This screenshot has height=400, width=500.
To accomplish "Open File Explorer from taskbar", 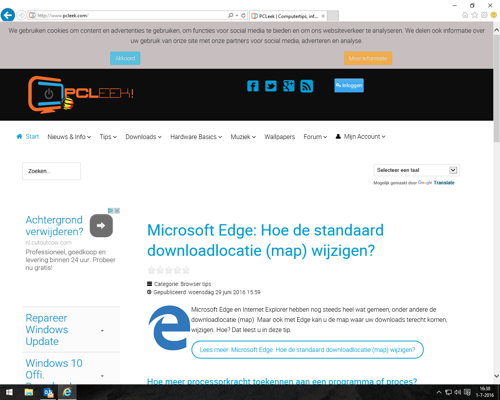I will (29, 392).
